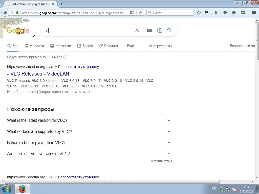The image size is (259, 194).
Task: Click Firefox icon in taskbar
Action: 23,189
